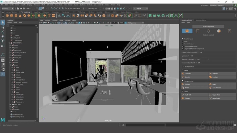The width and height of the screenshot is (237, 133).
Task: Toggle Highlight Nearest Component checkbox
Action: point(183,49)
